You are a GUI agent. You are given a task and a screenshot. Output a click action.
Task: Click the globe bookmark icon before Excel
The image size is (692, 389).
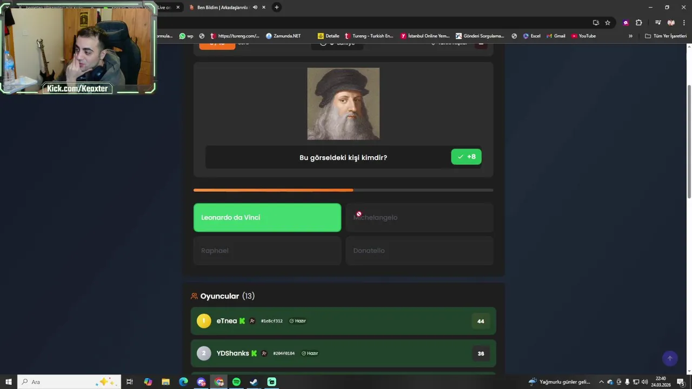click(x=514, y=36)
